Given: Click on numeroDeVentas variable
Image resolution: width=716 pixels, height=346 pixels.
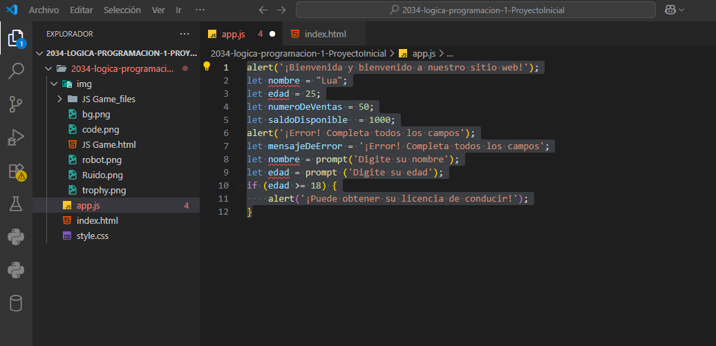Looking at the screenshot, I should 305,107.
